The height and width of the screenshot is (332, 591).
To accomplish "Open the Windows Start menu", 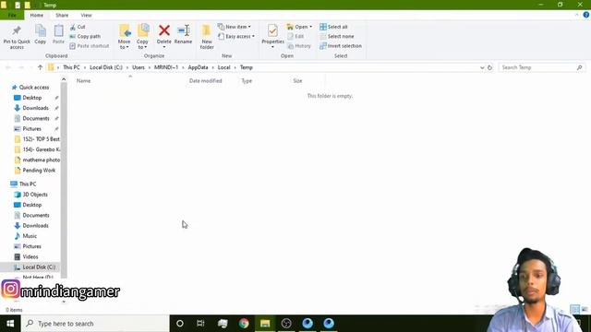I will 10,324.
